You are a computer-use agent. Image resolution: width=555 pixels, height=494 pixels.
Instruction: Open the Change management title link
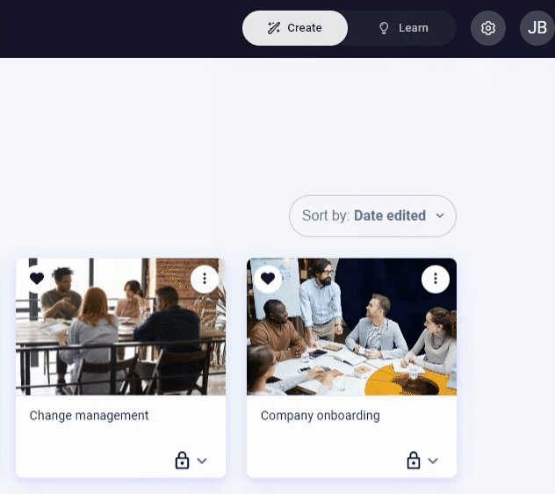(x=89, y=415)
